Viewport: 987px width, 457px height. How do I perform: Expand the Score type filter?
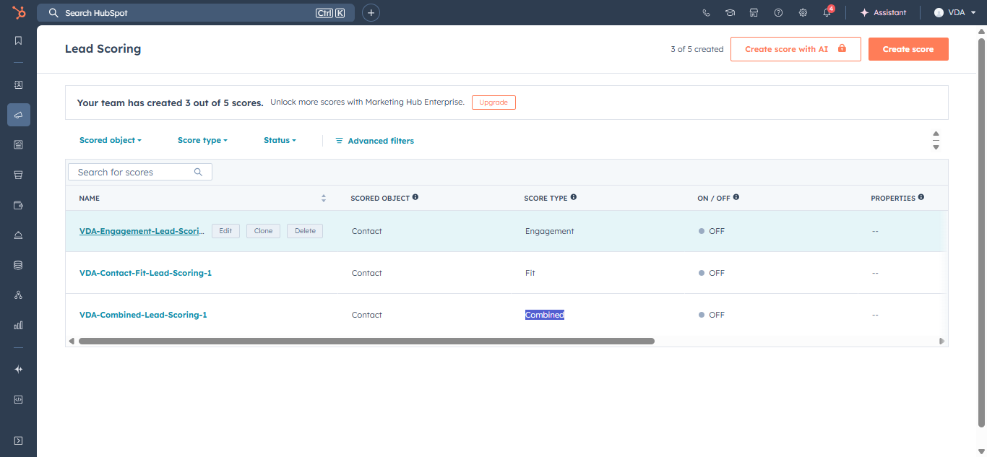[202, 140]
